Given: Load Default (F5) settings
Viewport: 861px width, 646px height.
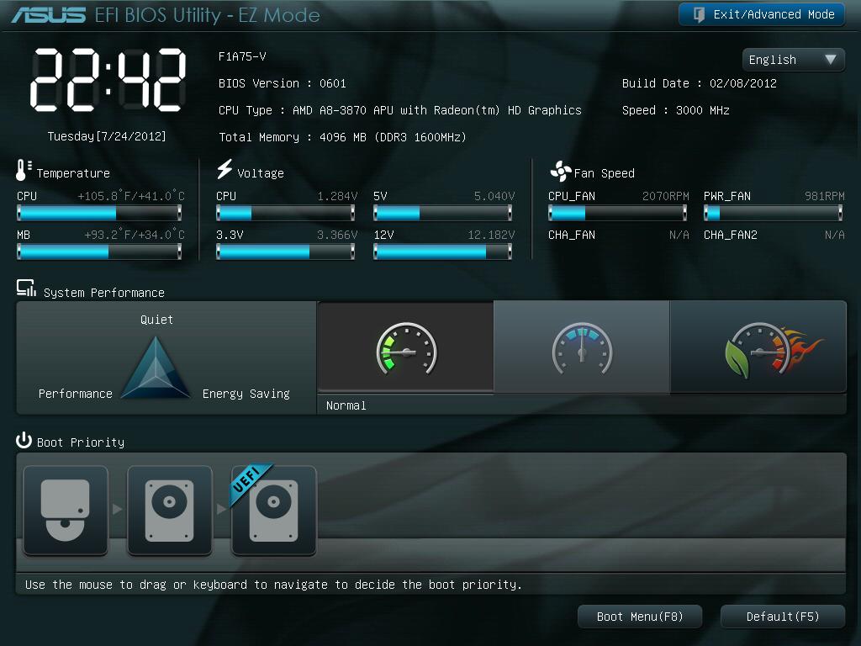Looking at the screenshot, I should [x=783, y=617].
